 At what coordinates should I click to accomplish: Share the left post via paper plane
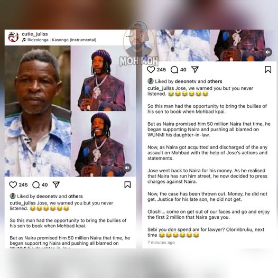click(56, 185)
